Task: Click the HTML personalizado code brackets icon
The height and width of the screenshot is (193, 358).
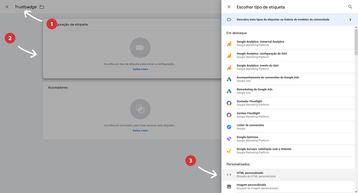Action: (229, 175)
